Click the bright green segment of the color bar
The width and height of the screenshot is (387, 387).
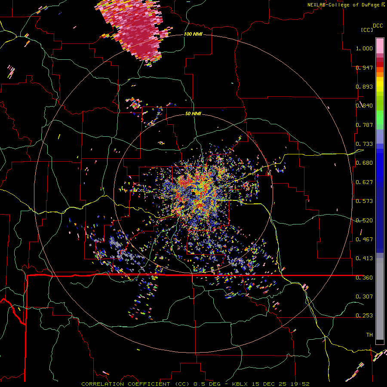tap(380, 117)
